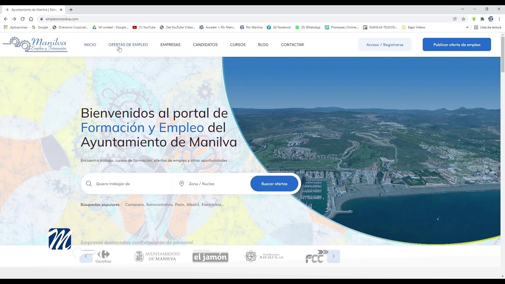Open the browser home page icon

[x=31, y=19]
